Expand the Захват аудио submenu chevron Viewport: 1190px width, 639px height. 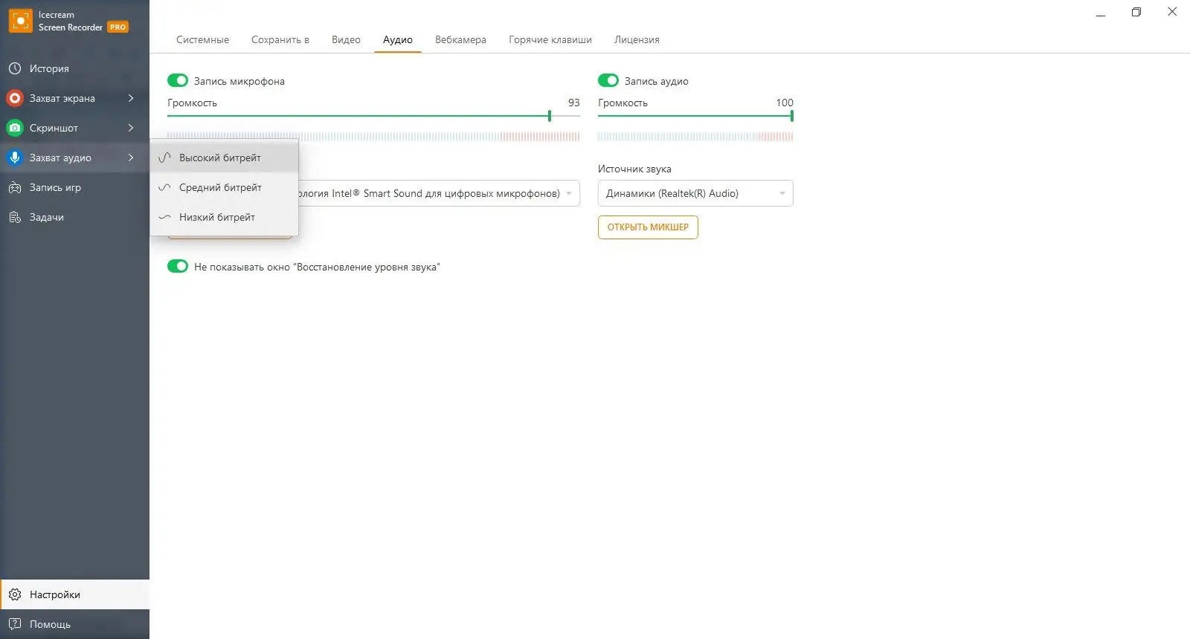coord(131,158)
